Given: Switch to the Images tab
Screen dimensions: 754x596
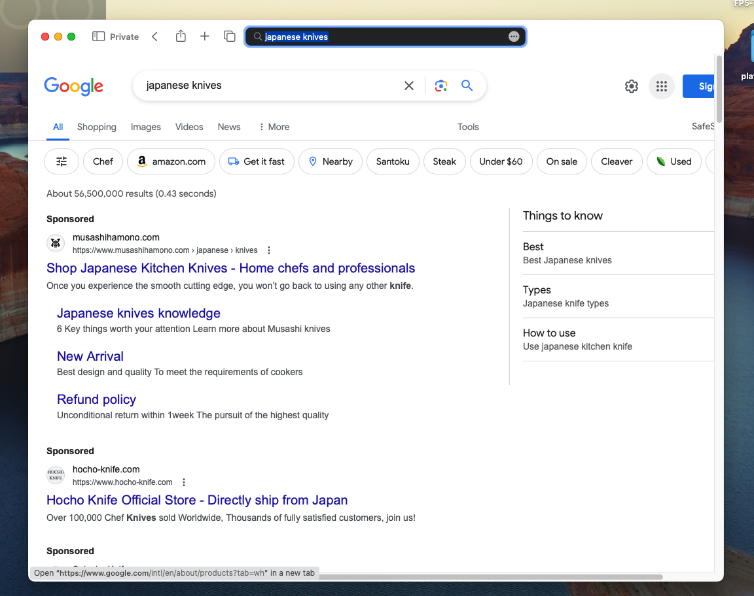Looking at the screenshot, I should point(146,127).
